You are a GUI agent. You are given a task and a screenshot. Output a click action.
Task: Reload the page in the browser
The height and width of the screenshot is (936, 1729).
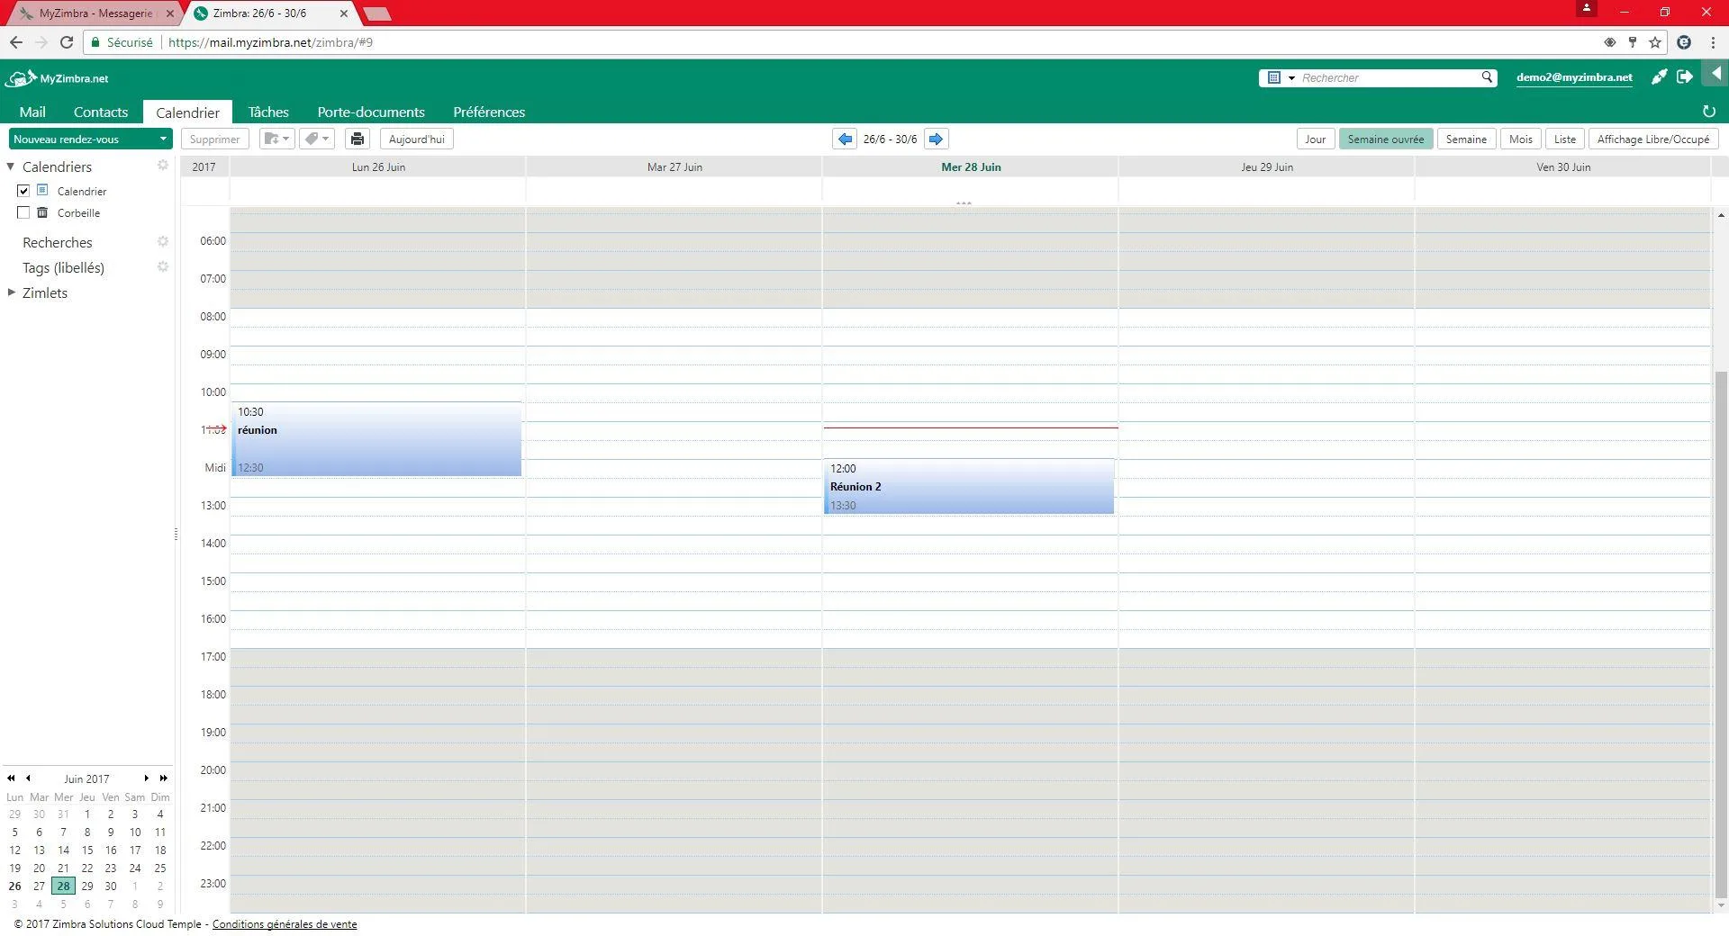66,42
